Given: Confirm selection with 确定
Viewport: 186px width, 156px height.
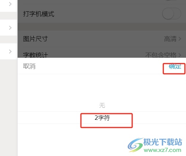Looking at the screenshot, I should (x=175, y=66).
